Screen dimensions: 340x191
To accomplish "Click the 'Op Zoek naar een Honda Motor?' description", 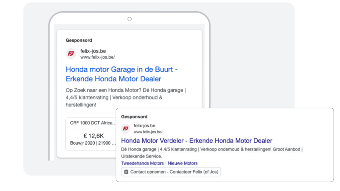I will (x=126, y=97).
